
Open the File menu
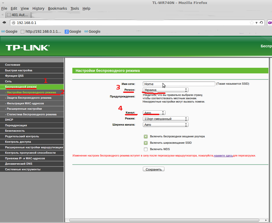point(4,8)
